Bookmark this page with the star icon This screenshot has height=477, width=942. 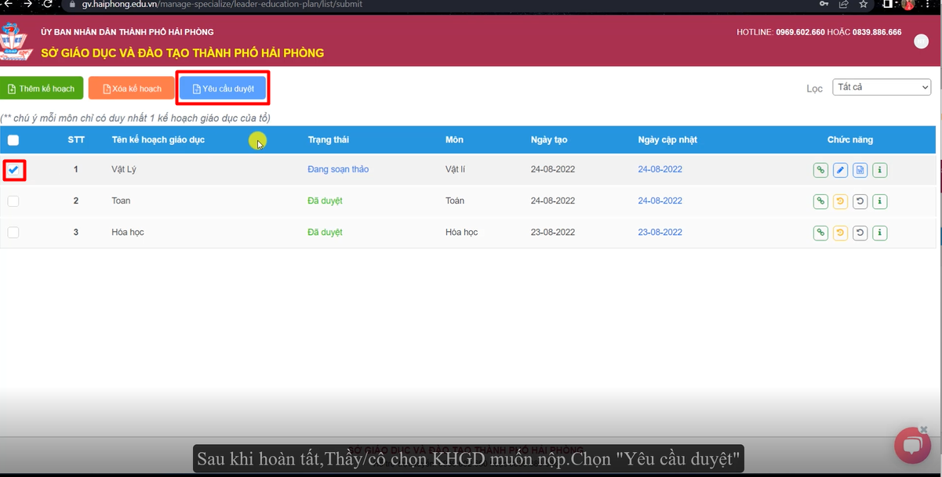[864, 5]
